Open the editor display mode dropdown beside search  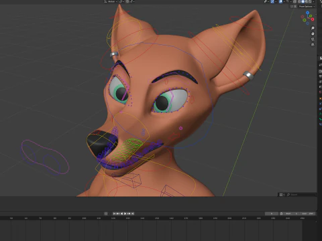(282, 195)
